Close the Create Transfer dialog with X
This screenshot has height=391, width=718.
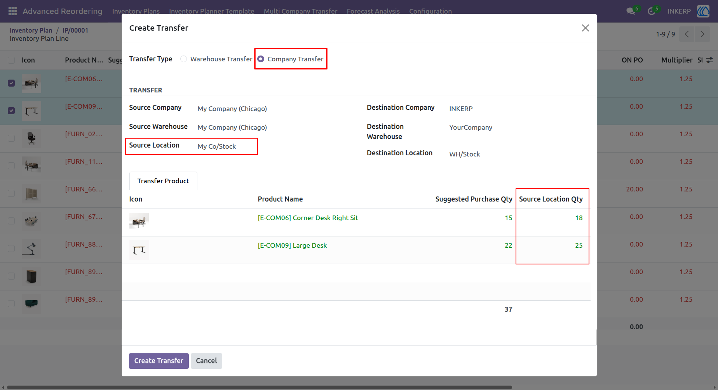point(585,28)
